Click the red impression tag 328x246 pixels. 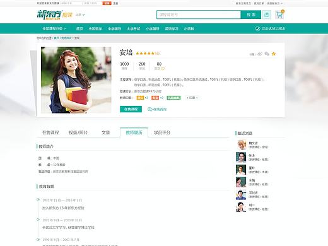point(155,98)
